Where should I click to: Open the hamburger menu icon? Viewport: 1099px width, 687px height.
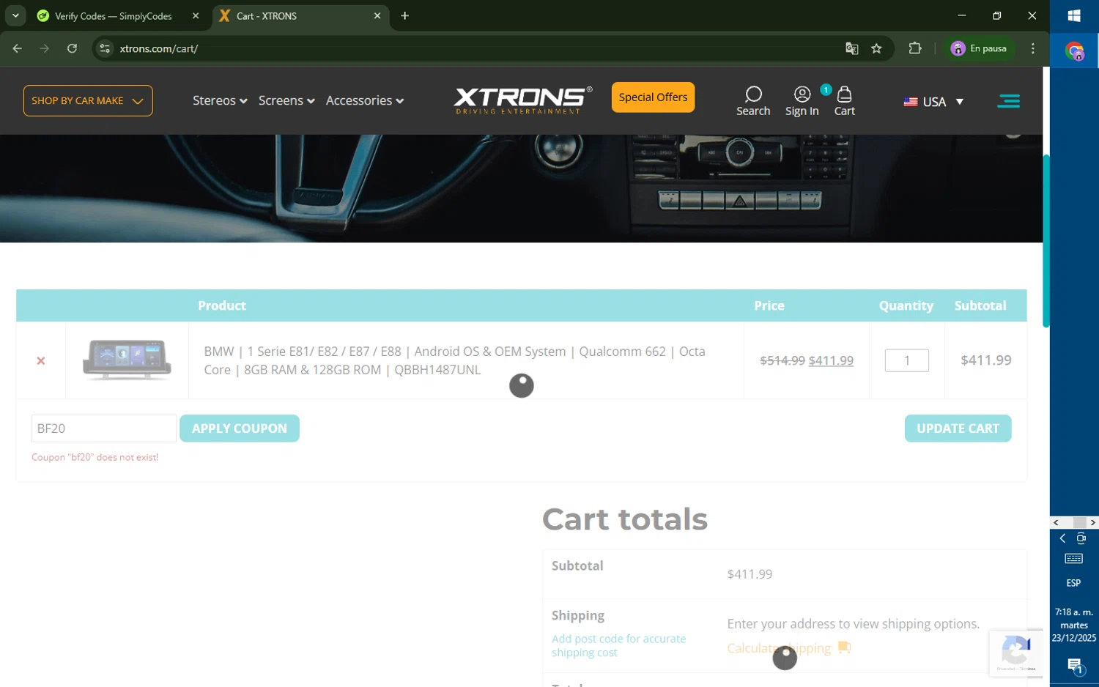pyautogui.click(x=1008, y=101)
